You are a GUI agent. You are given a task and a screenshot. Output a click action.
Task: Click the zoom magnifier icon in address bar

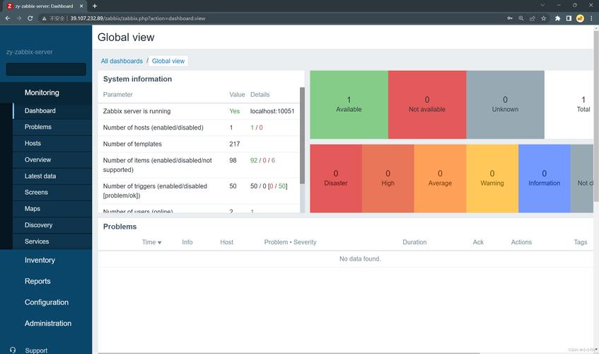(x=521, y=18)
